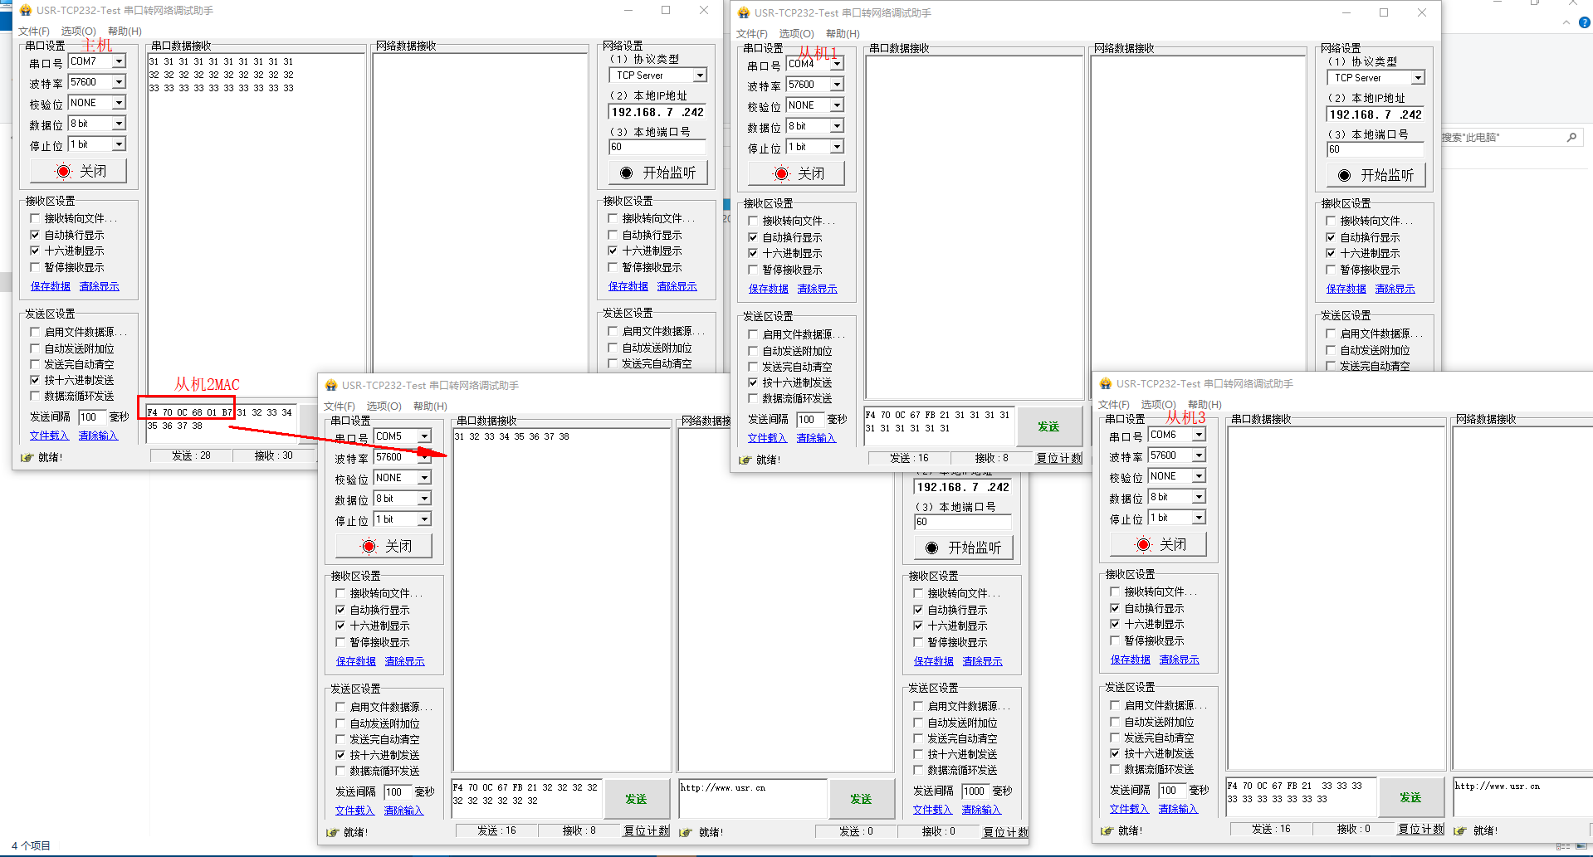Click the blue help icon at top right corner
Viewport: 1593px width, 857px height.
tap(1584, 23)
